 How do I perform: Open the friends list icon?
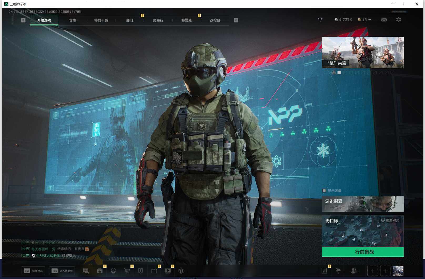pyautogui.click(x=355, y=271)
